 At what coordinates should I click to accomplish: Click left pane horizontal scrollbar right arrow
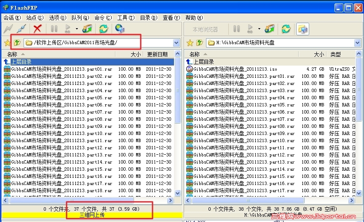[171, 200]
